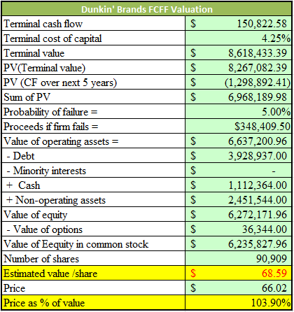Click the Number of shares label

[x=41, y=259]
